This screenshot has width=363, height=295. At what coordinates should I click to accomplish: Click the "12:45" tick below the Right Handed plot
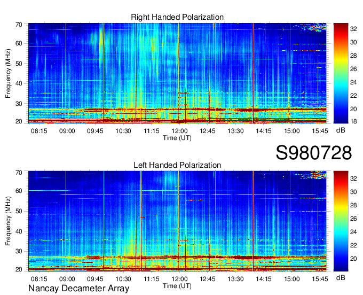[x=208, y=131]
